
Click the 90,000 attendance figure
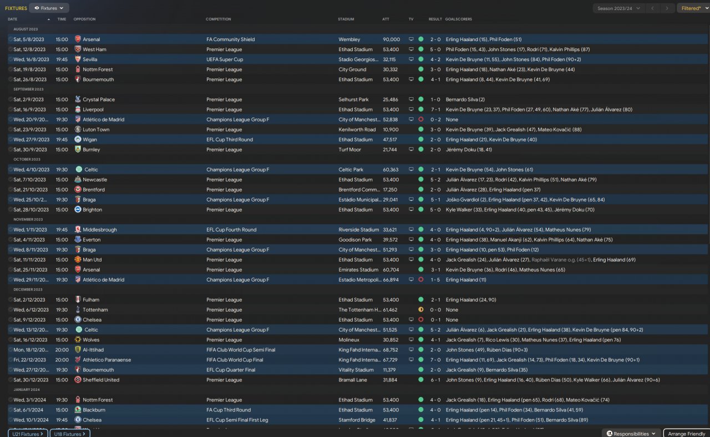(391, 39)
